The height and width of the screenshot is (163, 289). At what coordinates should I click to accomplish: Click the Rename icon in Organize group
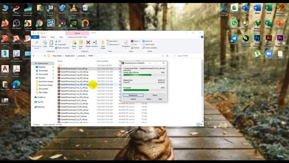[x=95, y=44]
